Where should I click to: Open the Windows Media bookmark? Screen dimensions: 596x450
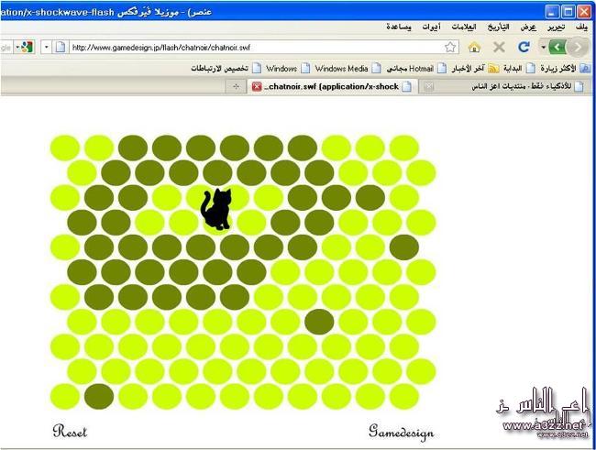coord(348,69)
